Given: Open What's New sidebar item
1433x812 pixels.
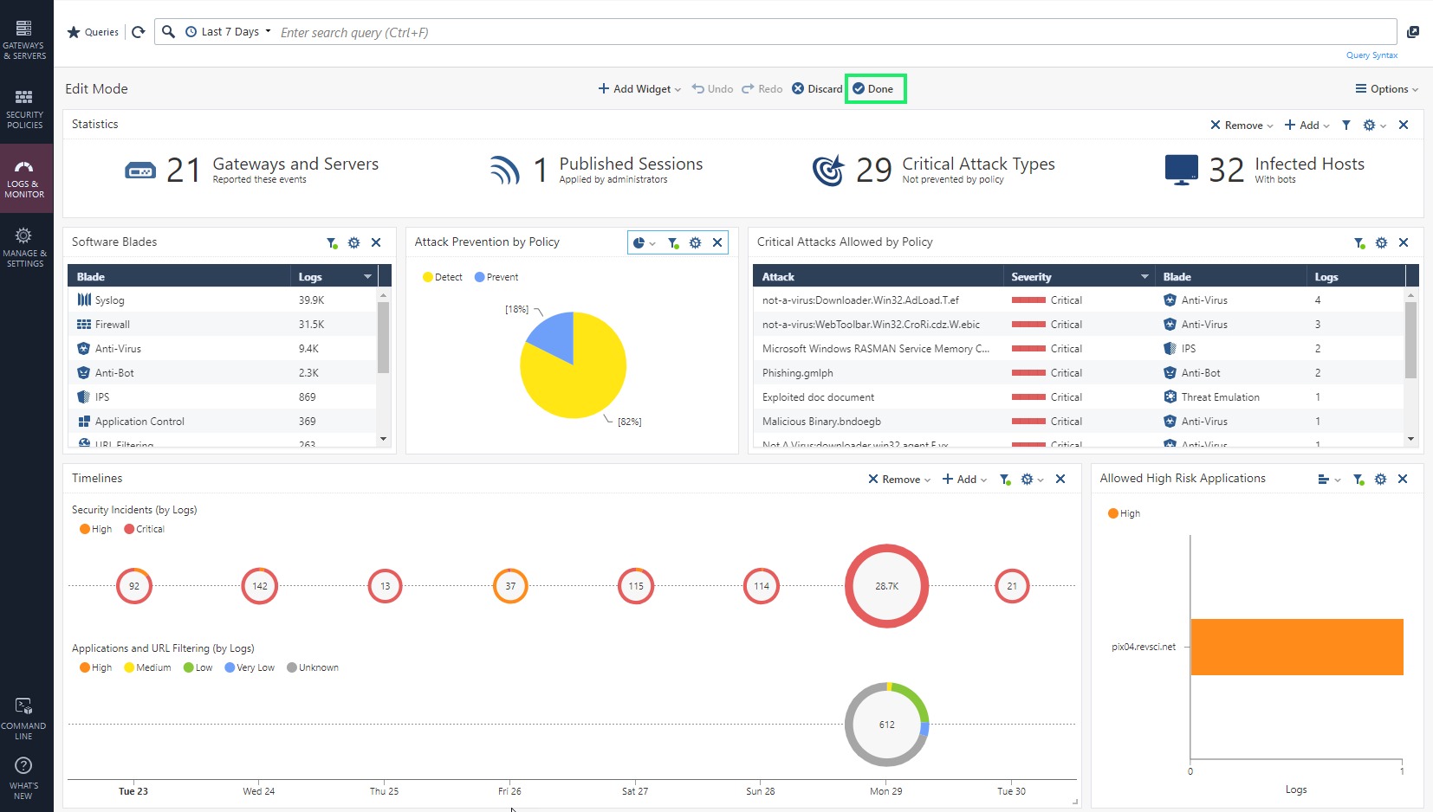Looking at the screenshot, I should click(24, 778).
